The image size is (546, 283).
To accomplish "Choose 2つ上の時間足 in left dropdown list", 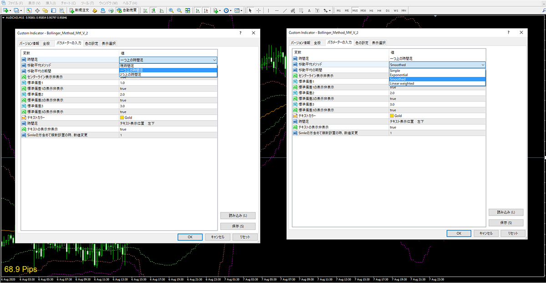I will [130, 75].
